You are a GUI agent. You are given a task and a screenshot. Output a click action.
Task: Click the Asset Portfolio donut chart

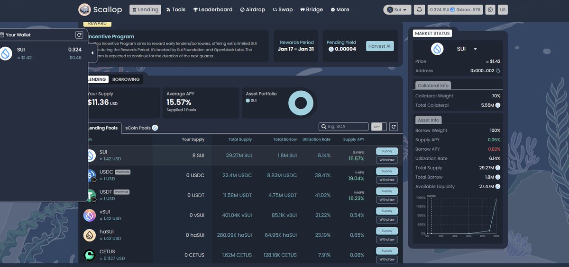301,103
